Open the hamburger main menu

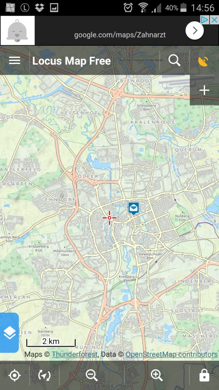pos(15,61)
